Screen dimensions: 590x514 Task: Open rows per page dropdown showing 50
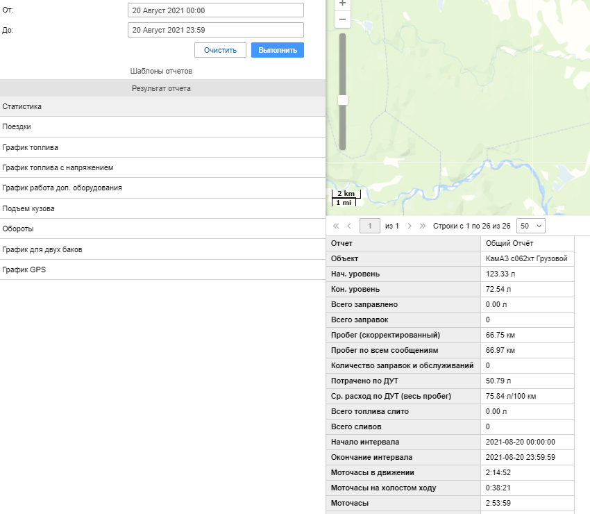tap(531, 226)
